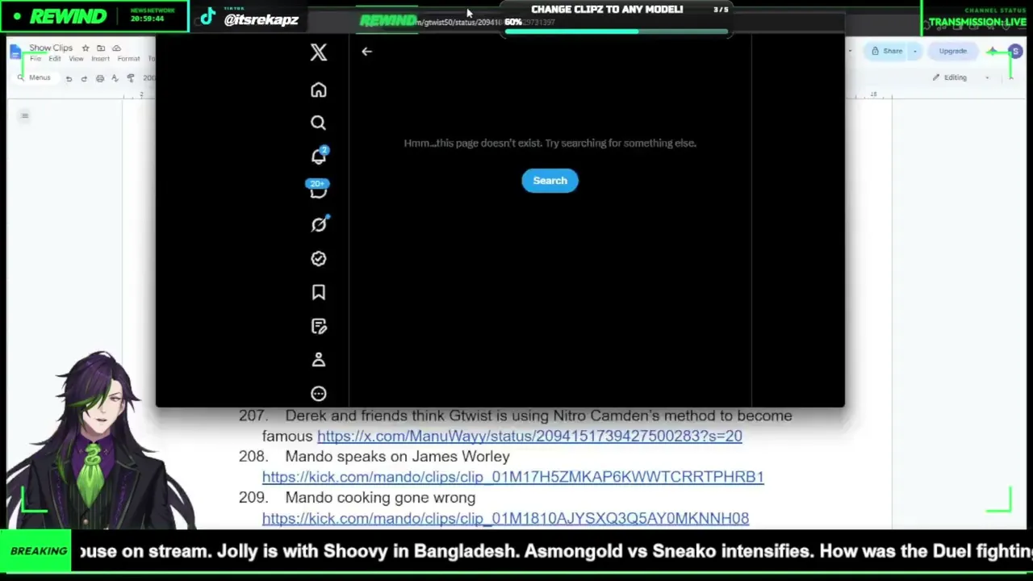This screenshot has width=1033, height=581.
Task: Open the Editing mode dropdown
Action: coord(960,77)
